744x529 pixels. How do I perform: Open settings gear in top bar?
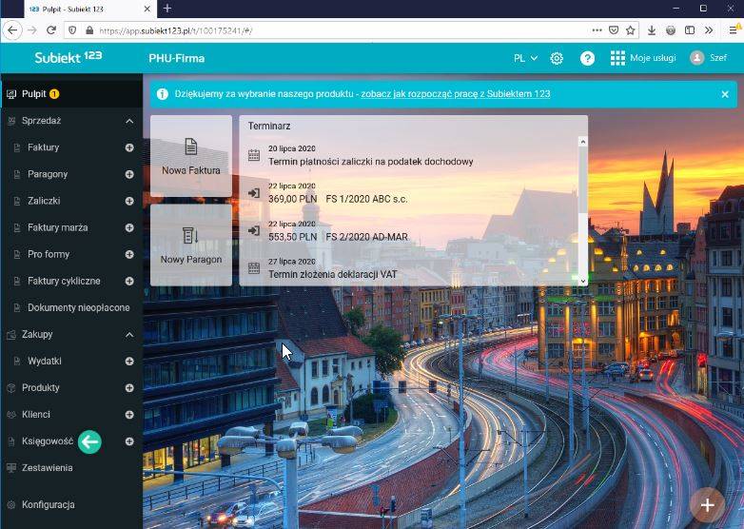[557, 58]
